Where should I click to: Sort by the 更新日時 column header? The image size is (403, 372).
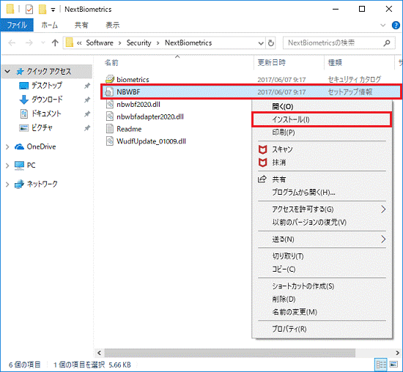coord(272,63)
